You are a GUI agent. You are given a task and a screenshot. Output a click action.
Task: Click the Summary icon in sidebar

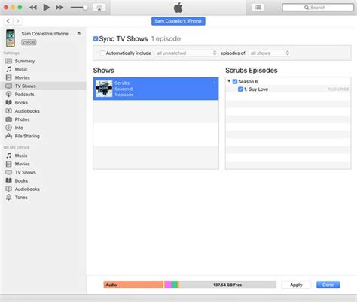pos(9,61)
